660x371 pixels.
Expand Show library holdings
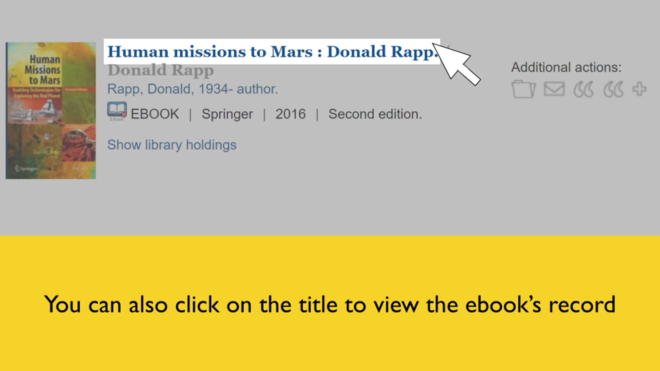(172, 145)
